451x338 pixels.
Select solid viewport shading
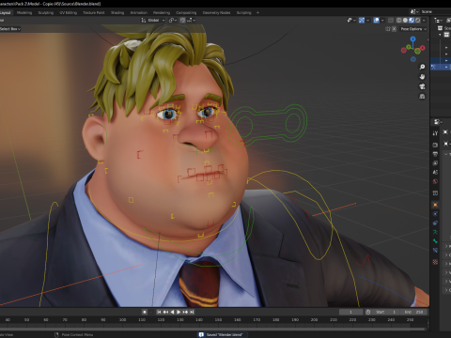pos(405,20)
